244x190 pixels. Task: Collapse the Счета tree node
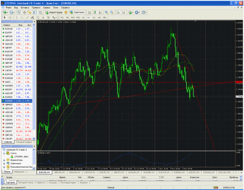(x=4, y=153)
